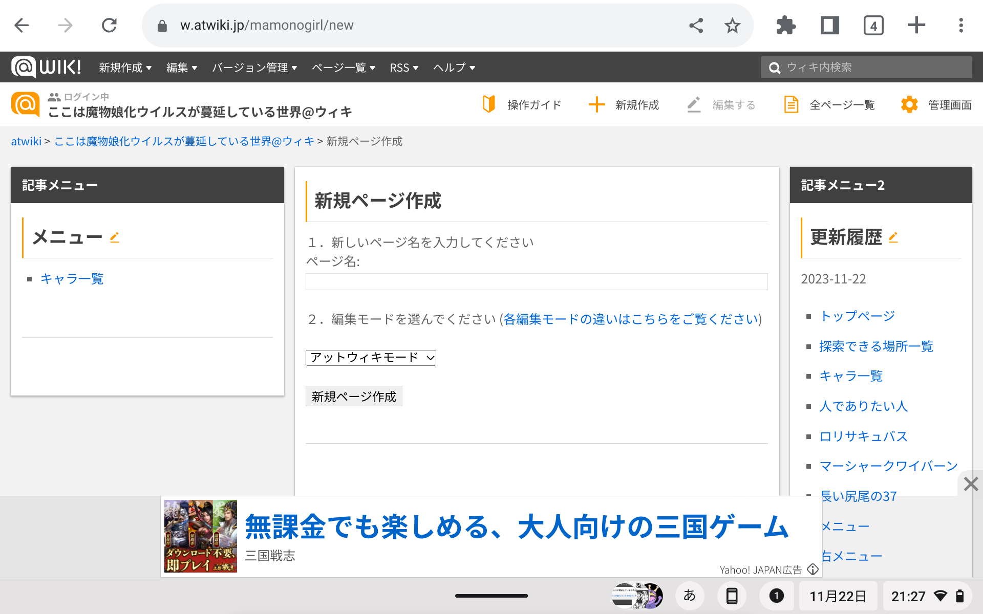
Task: Click the bookmark star icon in address bar
Action: (x=732, y=26)
